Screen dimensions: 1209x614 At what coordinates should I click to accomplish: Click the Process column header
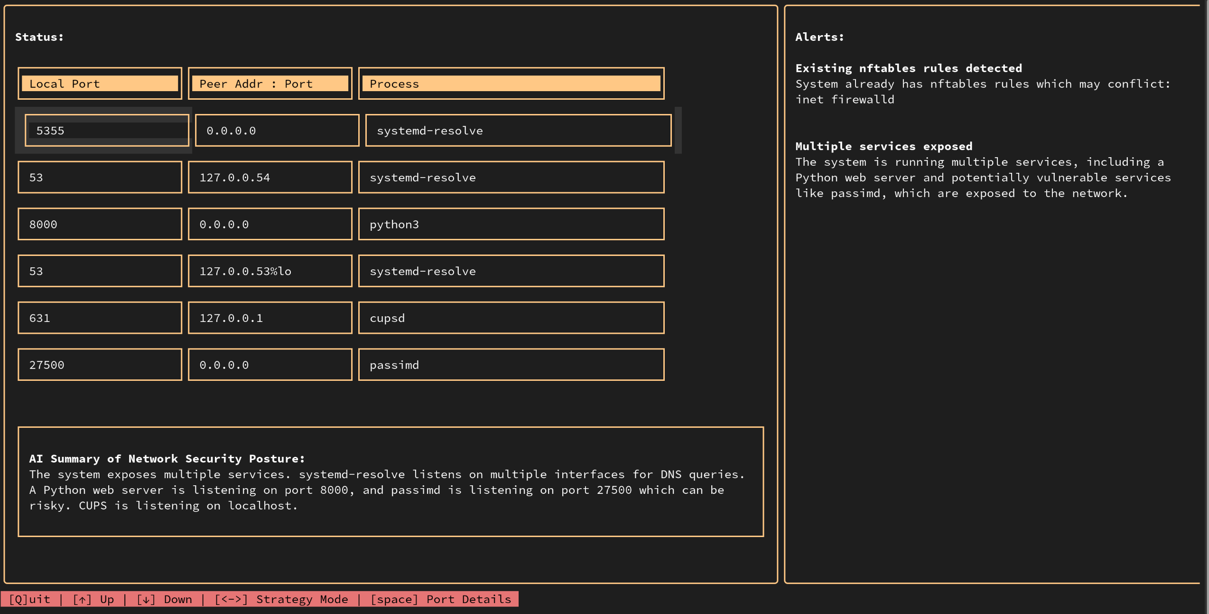coord(511,84)
